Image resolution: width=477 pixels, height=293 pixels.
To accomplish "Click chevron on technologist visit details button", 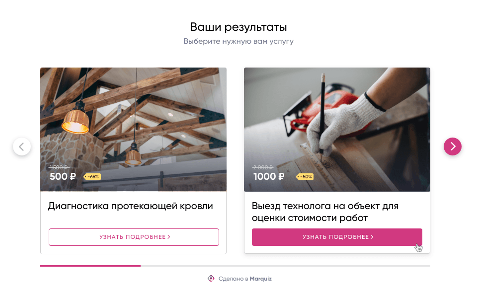I will tap(372, 237).
